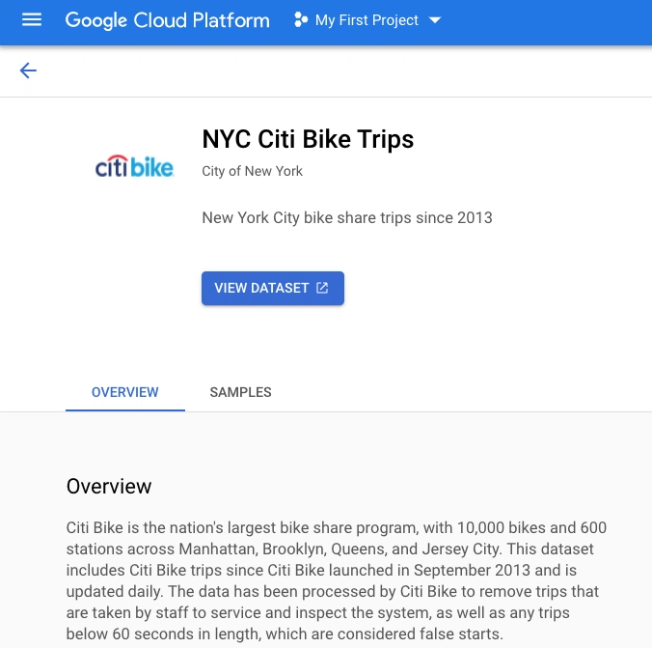652x648 pixels.
Task: Select the Overview tab
Action: click(x=125, y=392)
